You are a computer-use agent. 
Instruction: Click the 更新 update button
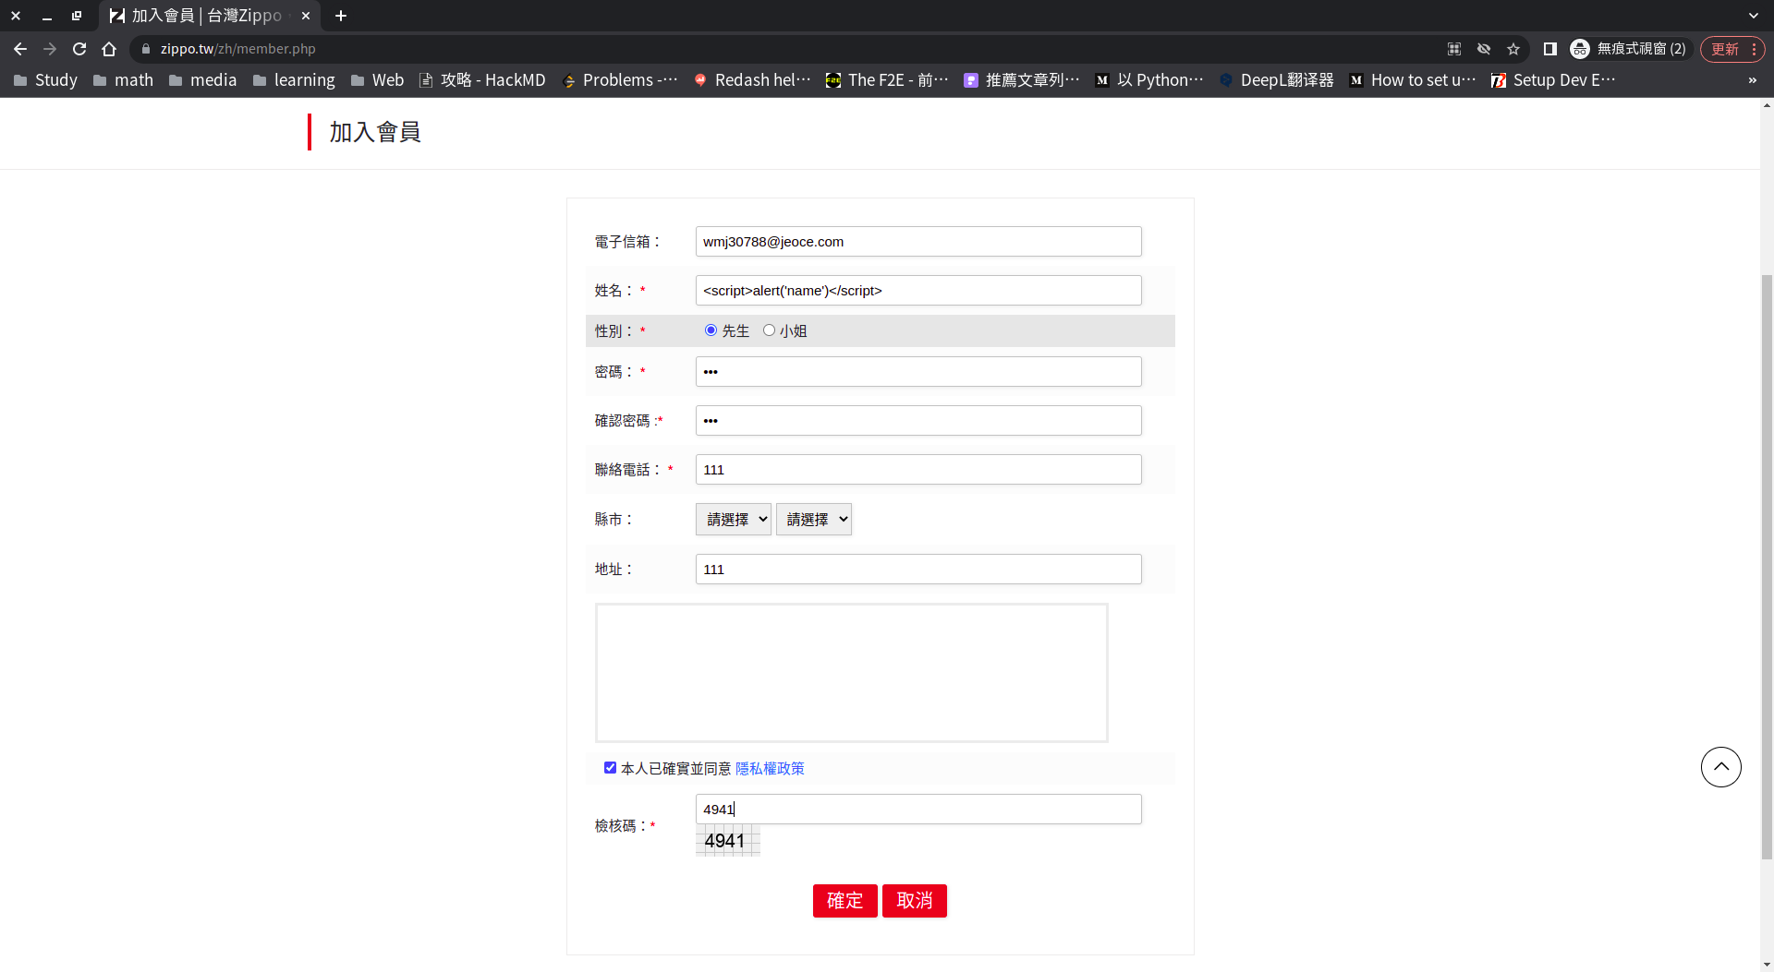[1724, 49]
